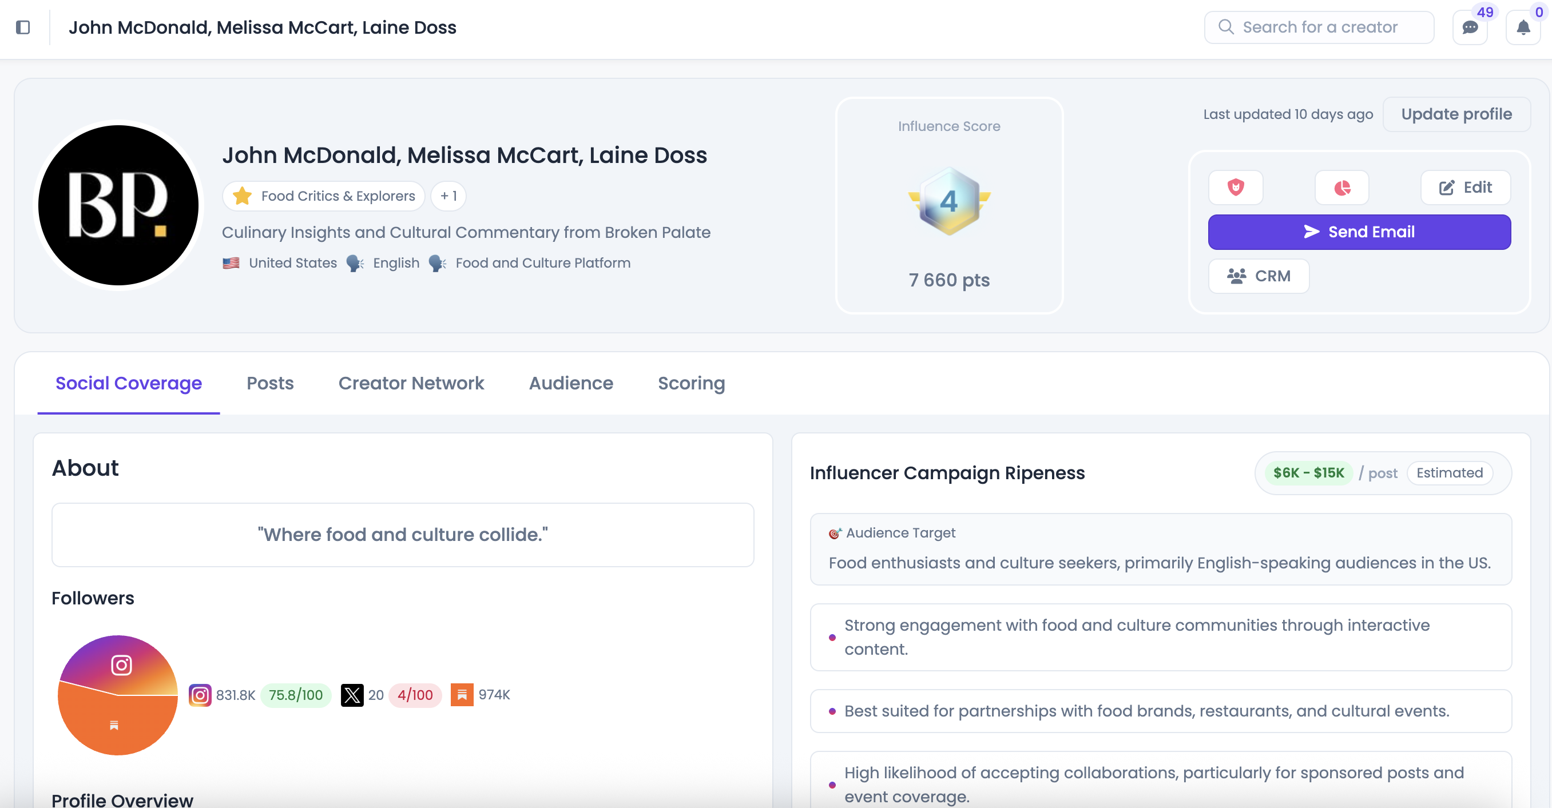Click the messages count badge 49
This screenshot has width=1552, height=808.
point(1485,12)
